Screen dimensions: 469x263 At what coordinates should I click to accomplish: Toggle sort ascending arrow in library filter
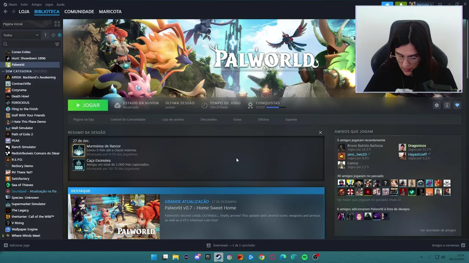click(45, 35)
